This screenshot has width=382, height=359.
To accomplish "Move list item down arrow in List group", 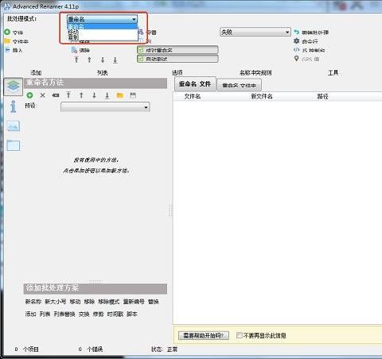I will point(103,60).
